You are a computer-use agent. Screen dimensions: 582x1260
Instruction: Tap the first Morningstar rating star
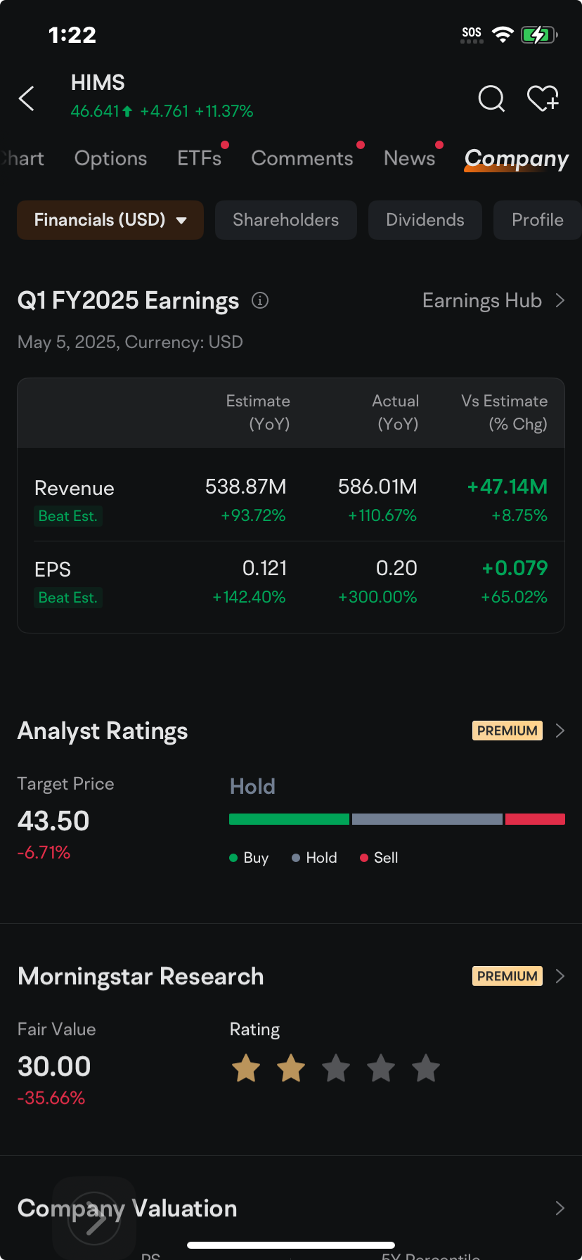246,1068
